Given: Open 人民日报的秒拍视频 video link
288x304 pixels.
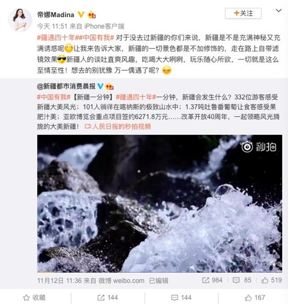Looking at the screenshot, I should coord(118,127).
